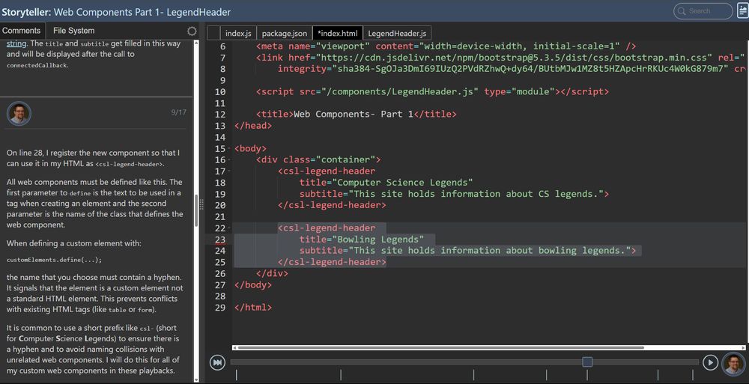Jump forward with the skip-to-next-comment button
The width and height of the screenshot is (749, 384).
click(x=217, y=362)
